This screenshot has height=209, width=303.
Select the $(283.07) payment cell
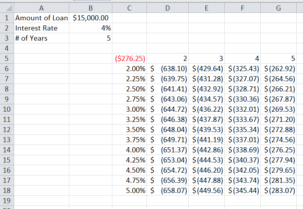[278, 191]
